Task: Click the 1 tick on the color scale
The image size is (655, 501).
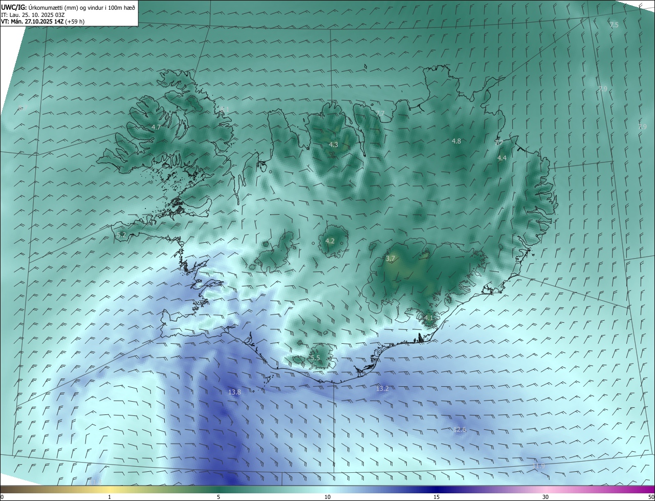Action: (110, 497)
